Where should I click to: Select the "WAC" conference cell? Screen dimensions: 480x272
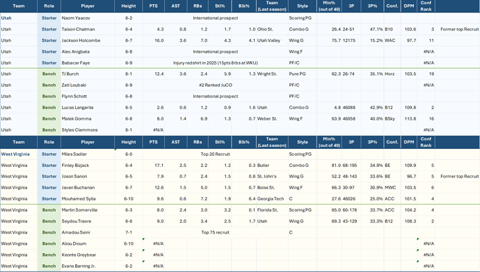pyautogui.click(x=392, y=40)
